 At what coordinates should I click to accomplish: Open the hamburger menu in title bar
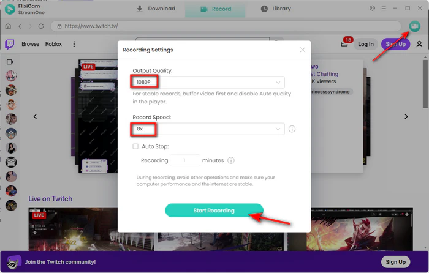(x=384, y=9)
